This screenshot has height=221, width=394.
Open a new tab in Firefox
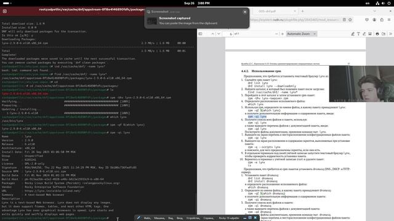pyautogui.click(x=302, y=11)
